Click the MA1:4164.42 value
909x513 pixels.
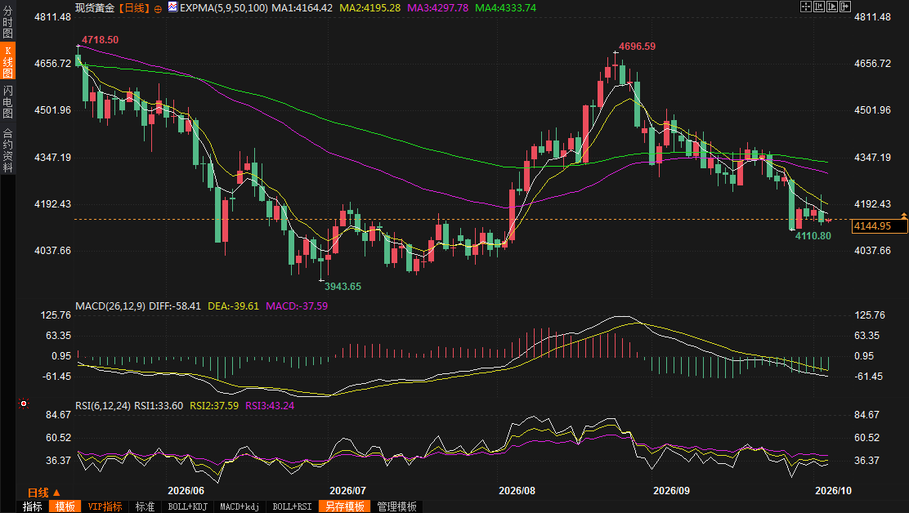(x=302, y=8)
